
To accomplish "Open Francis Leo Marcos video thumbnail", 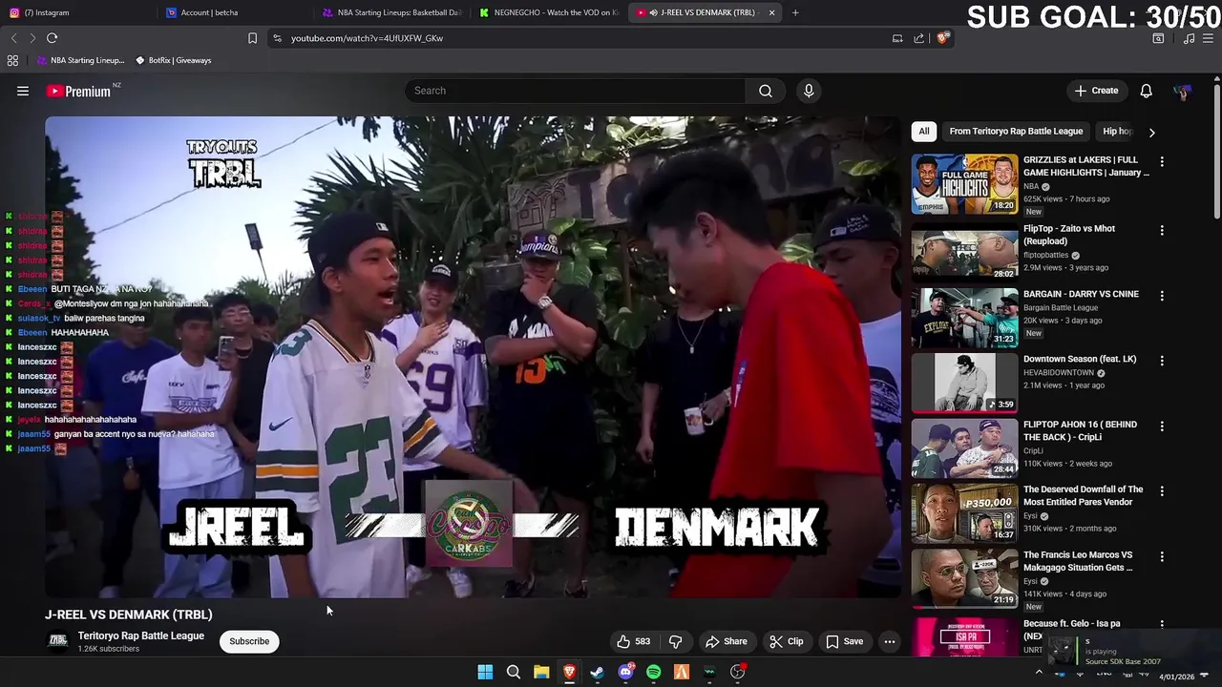I will point(964,578).
